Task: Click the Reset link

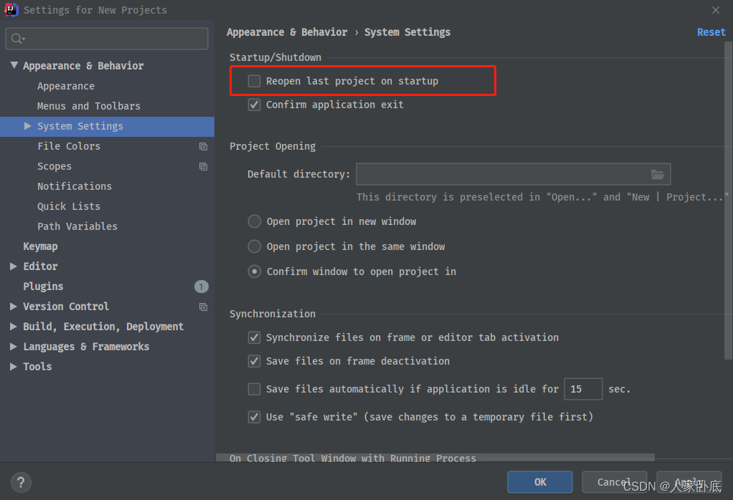Action: tap(711, 32)
